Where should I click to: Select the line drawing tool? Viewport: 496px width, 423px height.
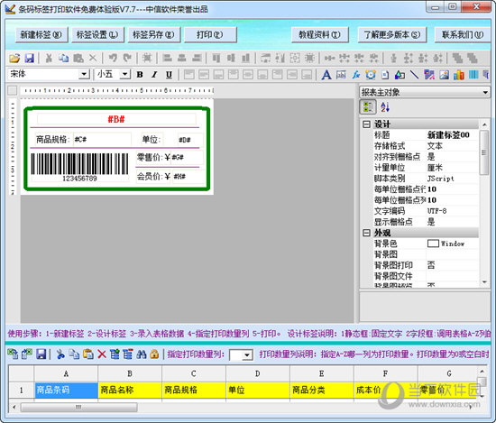(x=415, y=75)
